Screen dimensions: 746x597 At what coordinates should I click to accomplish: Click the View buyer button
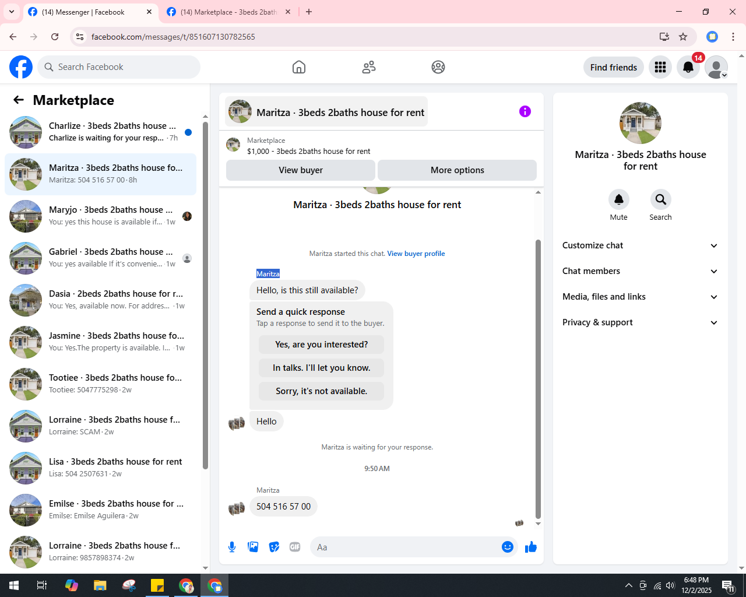[x=301, y=170]
